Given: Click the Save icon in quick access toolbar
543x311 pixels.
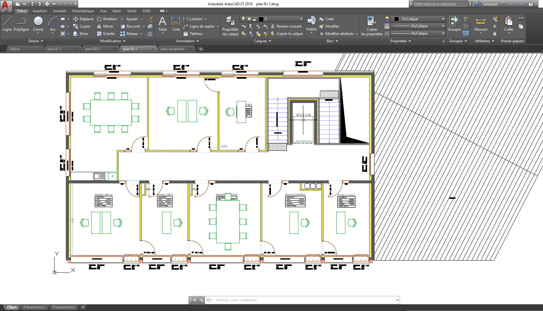Looking at the screenshot, I should tap(32, 4).
